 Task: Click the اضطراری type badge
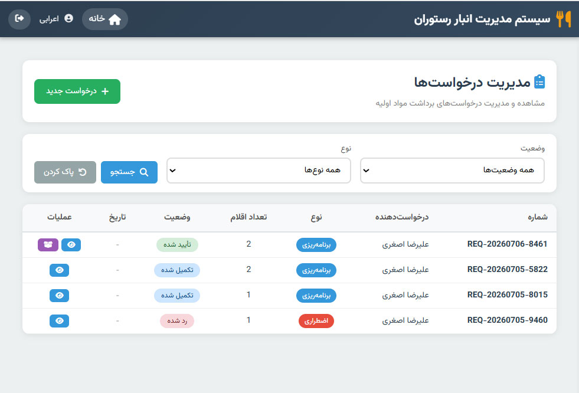[x=316, y=321]
